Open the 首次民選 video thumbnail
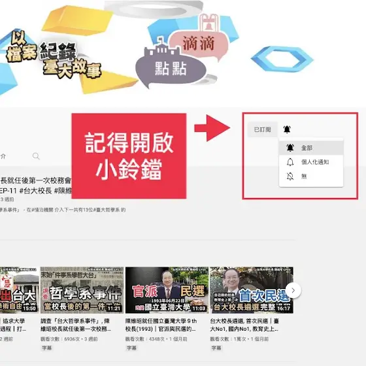 point(252,290)
